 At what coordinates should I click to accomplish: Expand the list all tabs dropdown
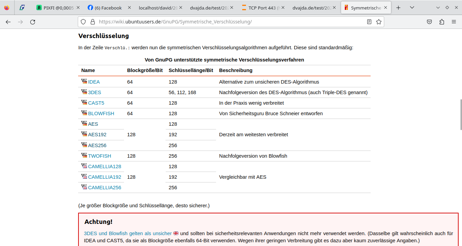pyautogui.click(x=412, y=7)
